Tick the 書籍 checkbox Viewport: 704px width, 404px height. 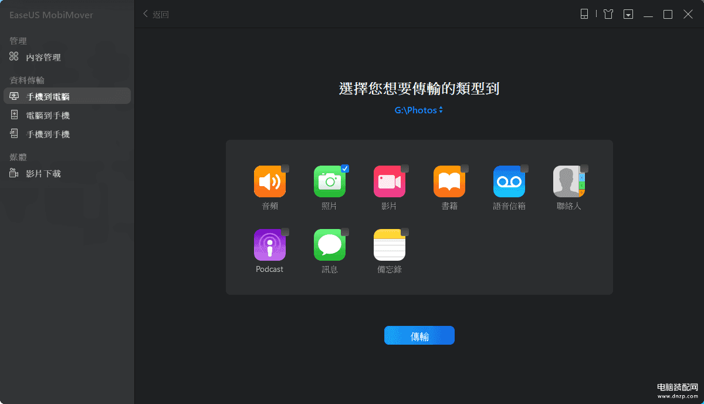[x=465, y=169]
